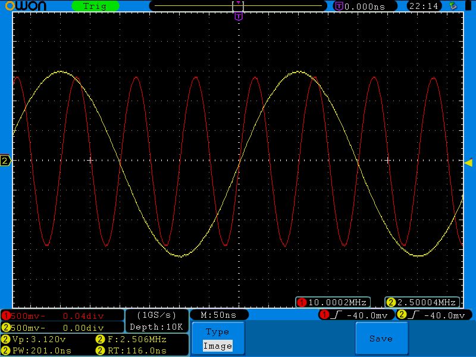Click channel 2 trigger level -40.0mv readout

click(x=444, y=316)
